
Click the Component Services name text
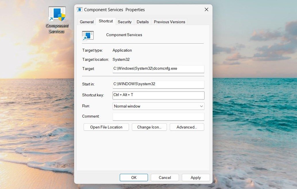[x=124, y=35]
